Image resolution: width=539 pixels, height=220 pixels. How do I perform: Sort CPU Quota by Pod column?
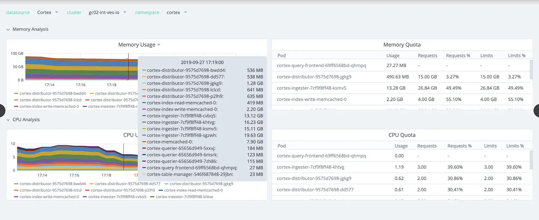point(282,146)
